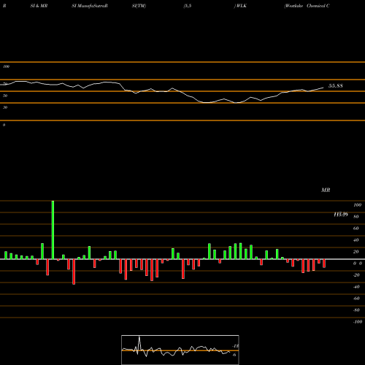The height and width of the screenshot is (365, 365).
Task: Click the -100 label on MR axis
Action: (357, 322)
